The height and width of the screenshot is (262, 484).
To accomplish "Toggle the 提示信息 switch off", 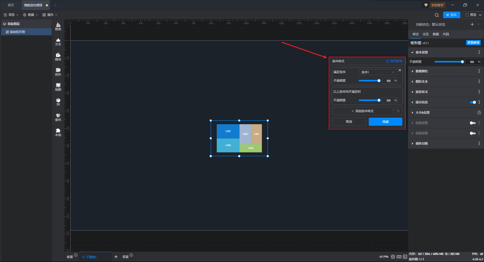I will click(x=473, y=102).
